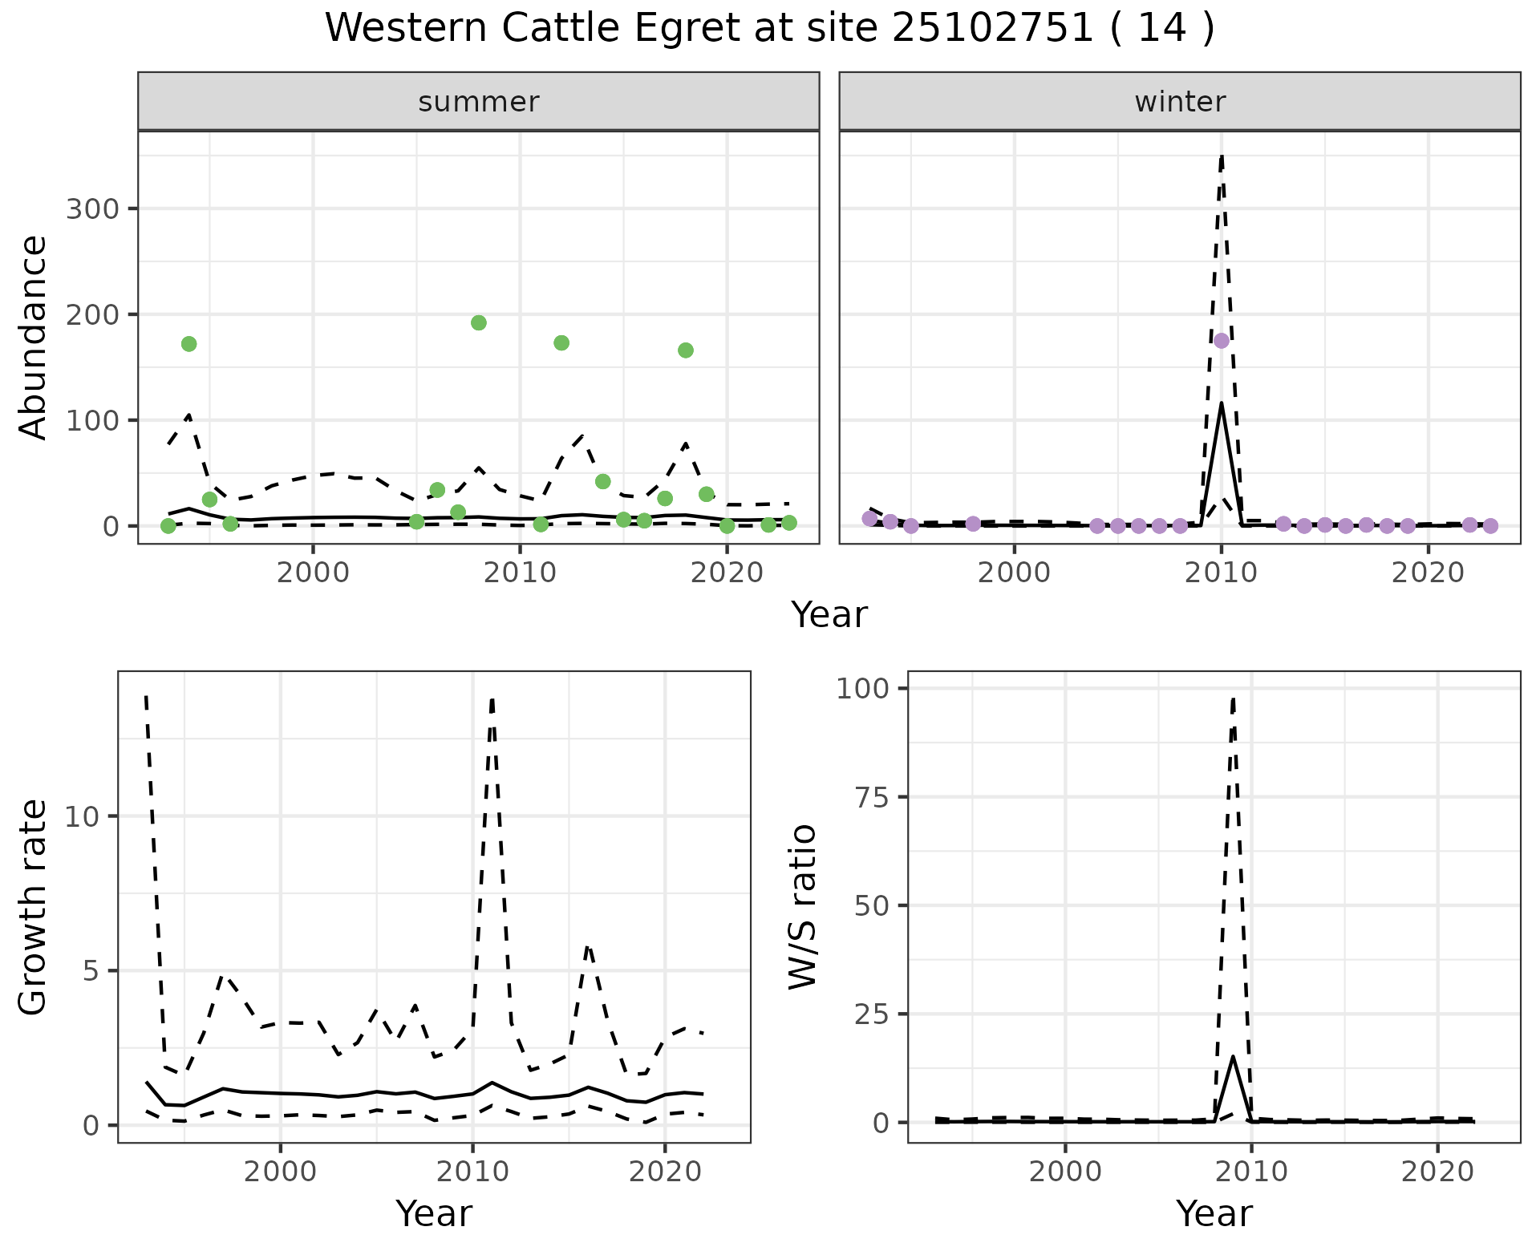Click the Year label under Growth rate plot
1540x1251 pixels.
433,1213
